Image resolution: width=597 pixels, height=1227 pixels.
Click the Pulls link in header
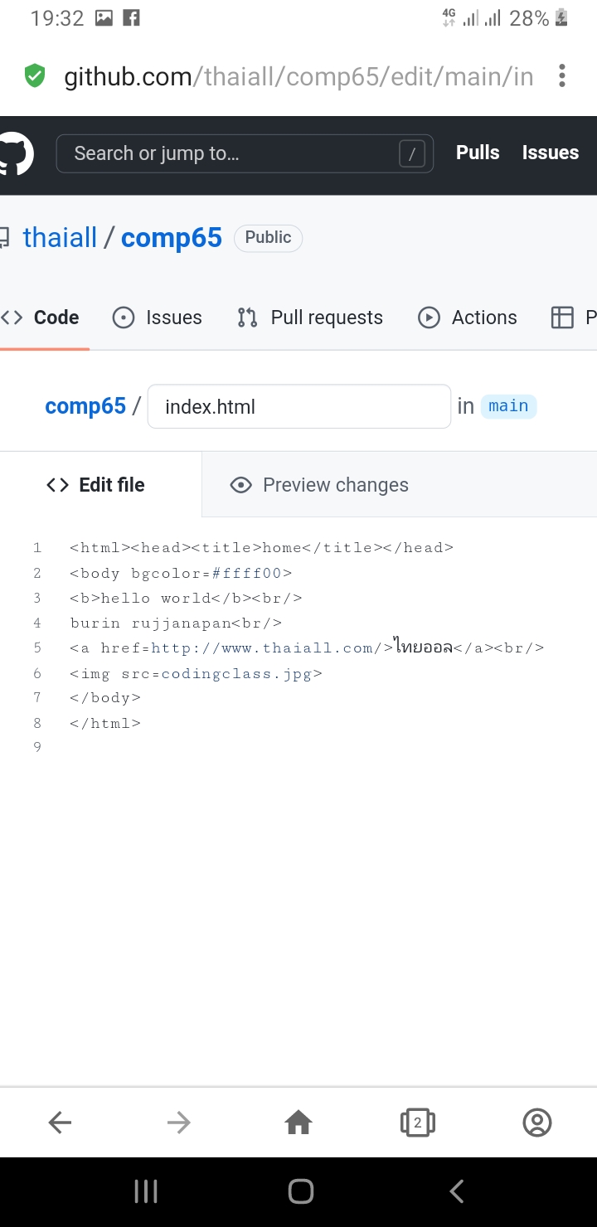point(478,153)
